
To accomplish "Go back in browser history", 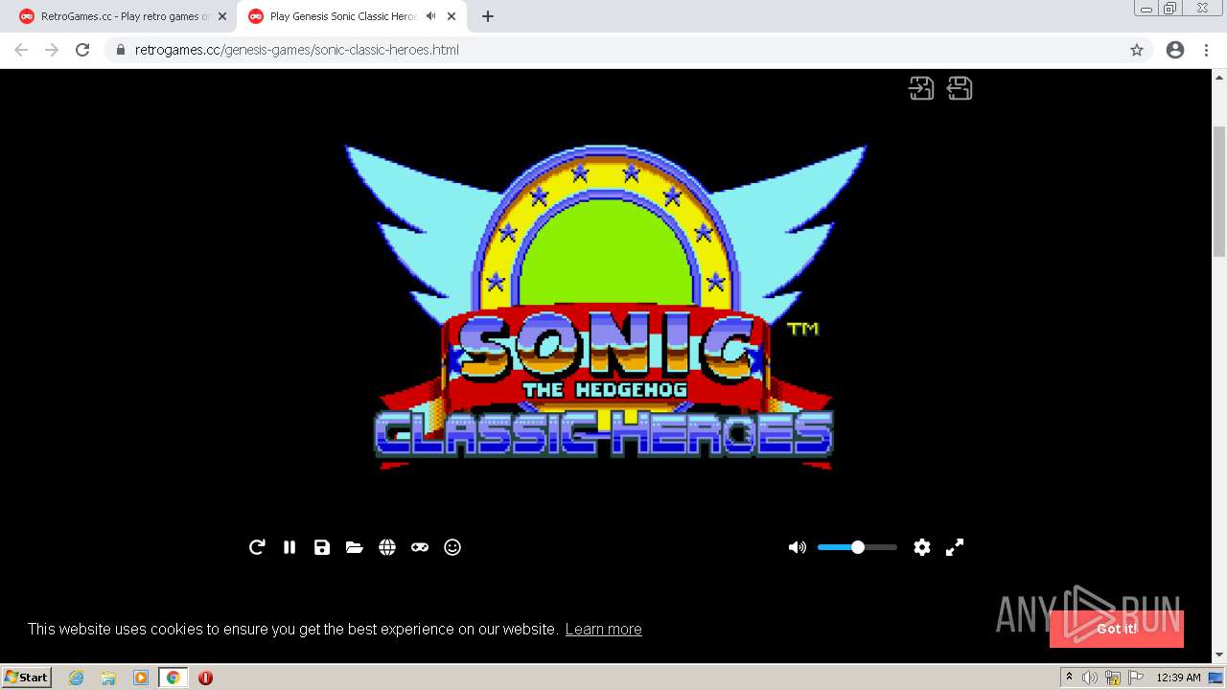I will 21,50.
